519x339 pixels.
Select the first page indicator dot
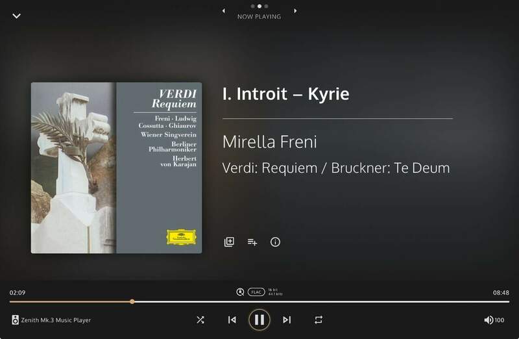coord(252,6)
